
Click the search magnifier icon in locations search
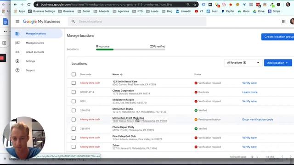(x=73, y=22)
